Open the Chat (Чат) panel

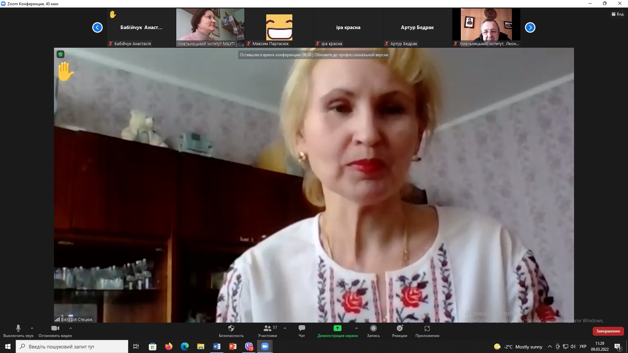[x=302, y=328]
